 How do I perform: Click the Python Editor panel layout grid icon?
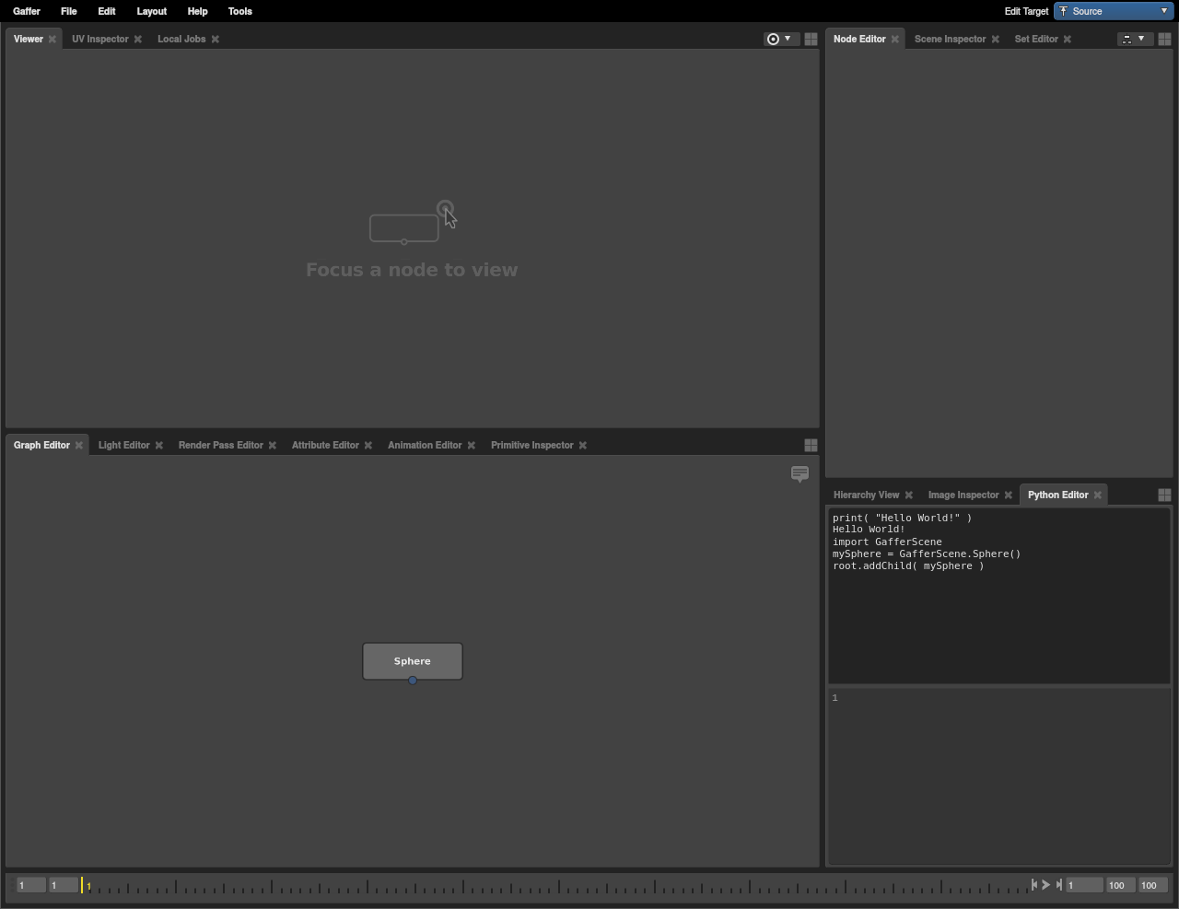pos(1164,495)
